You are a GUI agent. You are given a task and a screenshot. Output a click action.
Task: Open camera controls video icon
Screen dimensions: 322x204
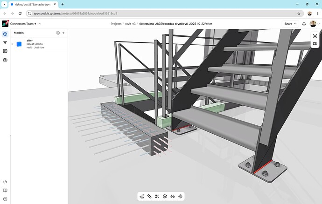pyautogui.click(x=315, y=43)
